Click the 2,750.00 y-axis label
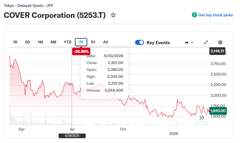Viewport: 240px width, 143px height. pyautogui.click(x=218, y=64)
